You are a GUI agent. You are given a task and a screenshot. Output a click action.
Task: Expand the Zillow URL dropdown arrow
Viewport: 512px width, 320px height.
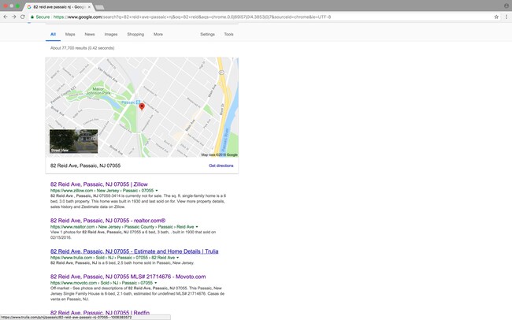(x=157, y=191)
